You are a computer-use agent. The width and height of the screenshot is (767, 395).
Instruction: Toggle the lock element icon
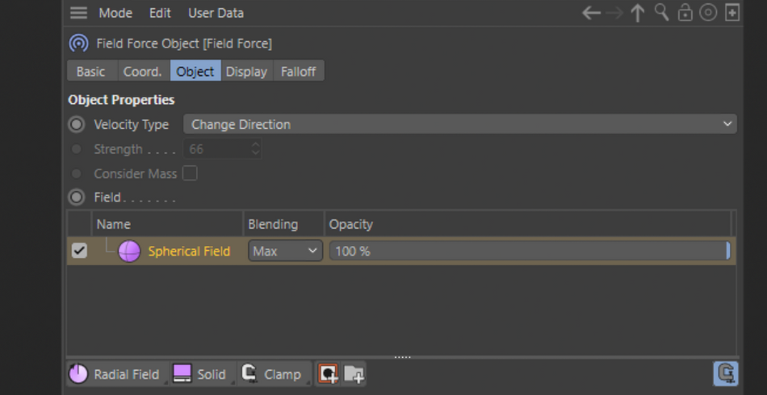[x=685, y=13]
